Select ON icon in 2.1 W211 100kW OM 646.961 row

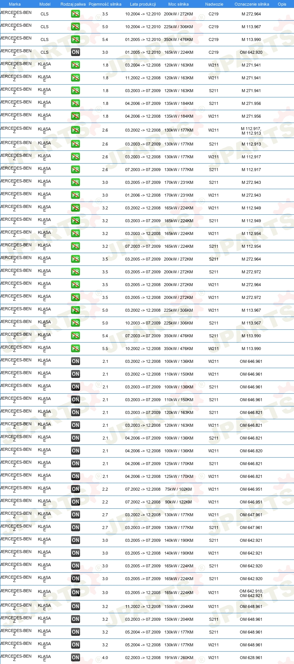click(76, 361)
